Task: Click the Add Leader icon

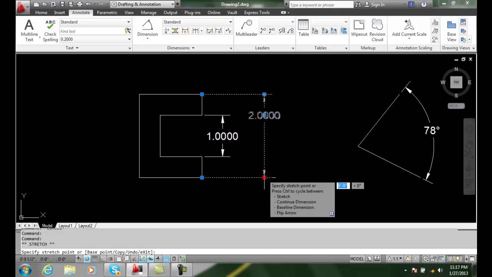Action: [x=263, y=31]
